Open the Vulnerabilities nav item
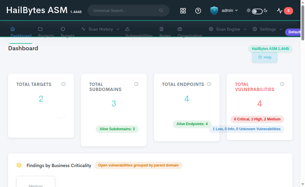The width and height of the screenshot is (305, 187). pyautogui.click(x=139, y=32)
